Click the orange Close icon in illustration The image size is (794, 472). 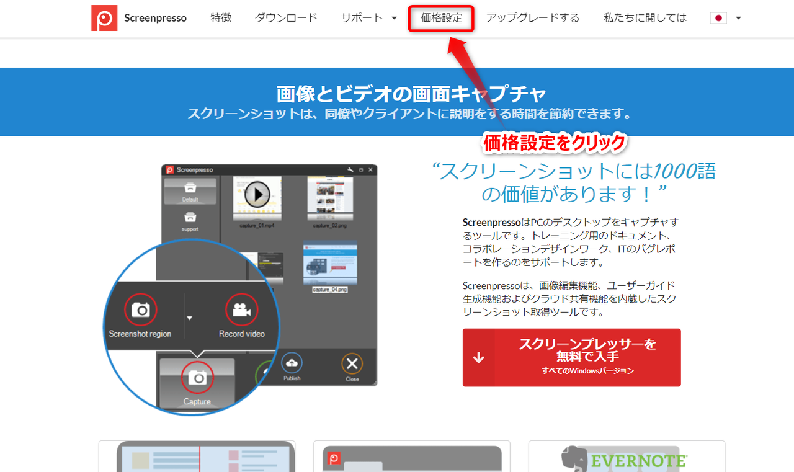pyautogui.click(x=352, y=363)
